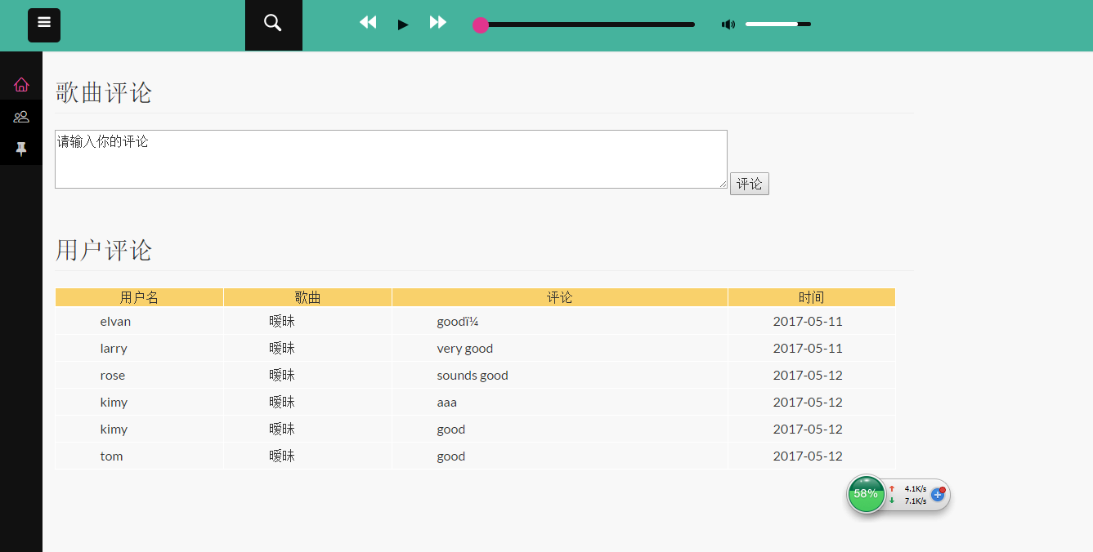Open the hamburger menu button
The width and height of the screenshot is (1093, 552).
[44, 25]
